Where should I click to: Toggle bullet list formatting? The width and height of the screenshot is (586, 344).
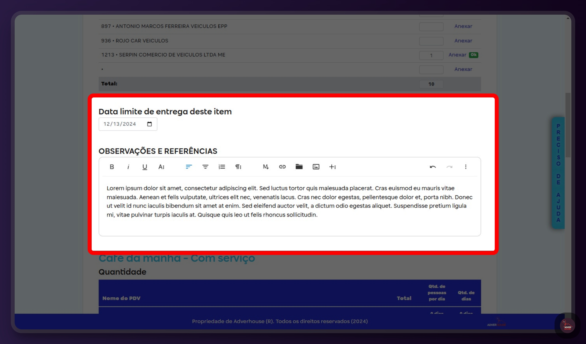point(222,167)
